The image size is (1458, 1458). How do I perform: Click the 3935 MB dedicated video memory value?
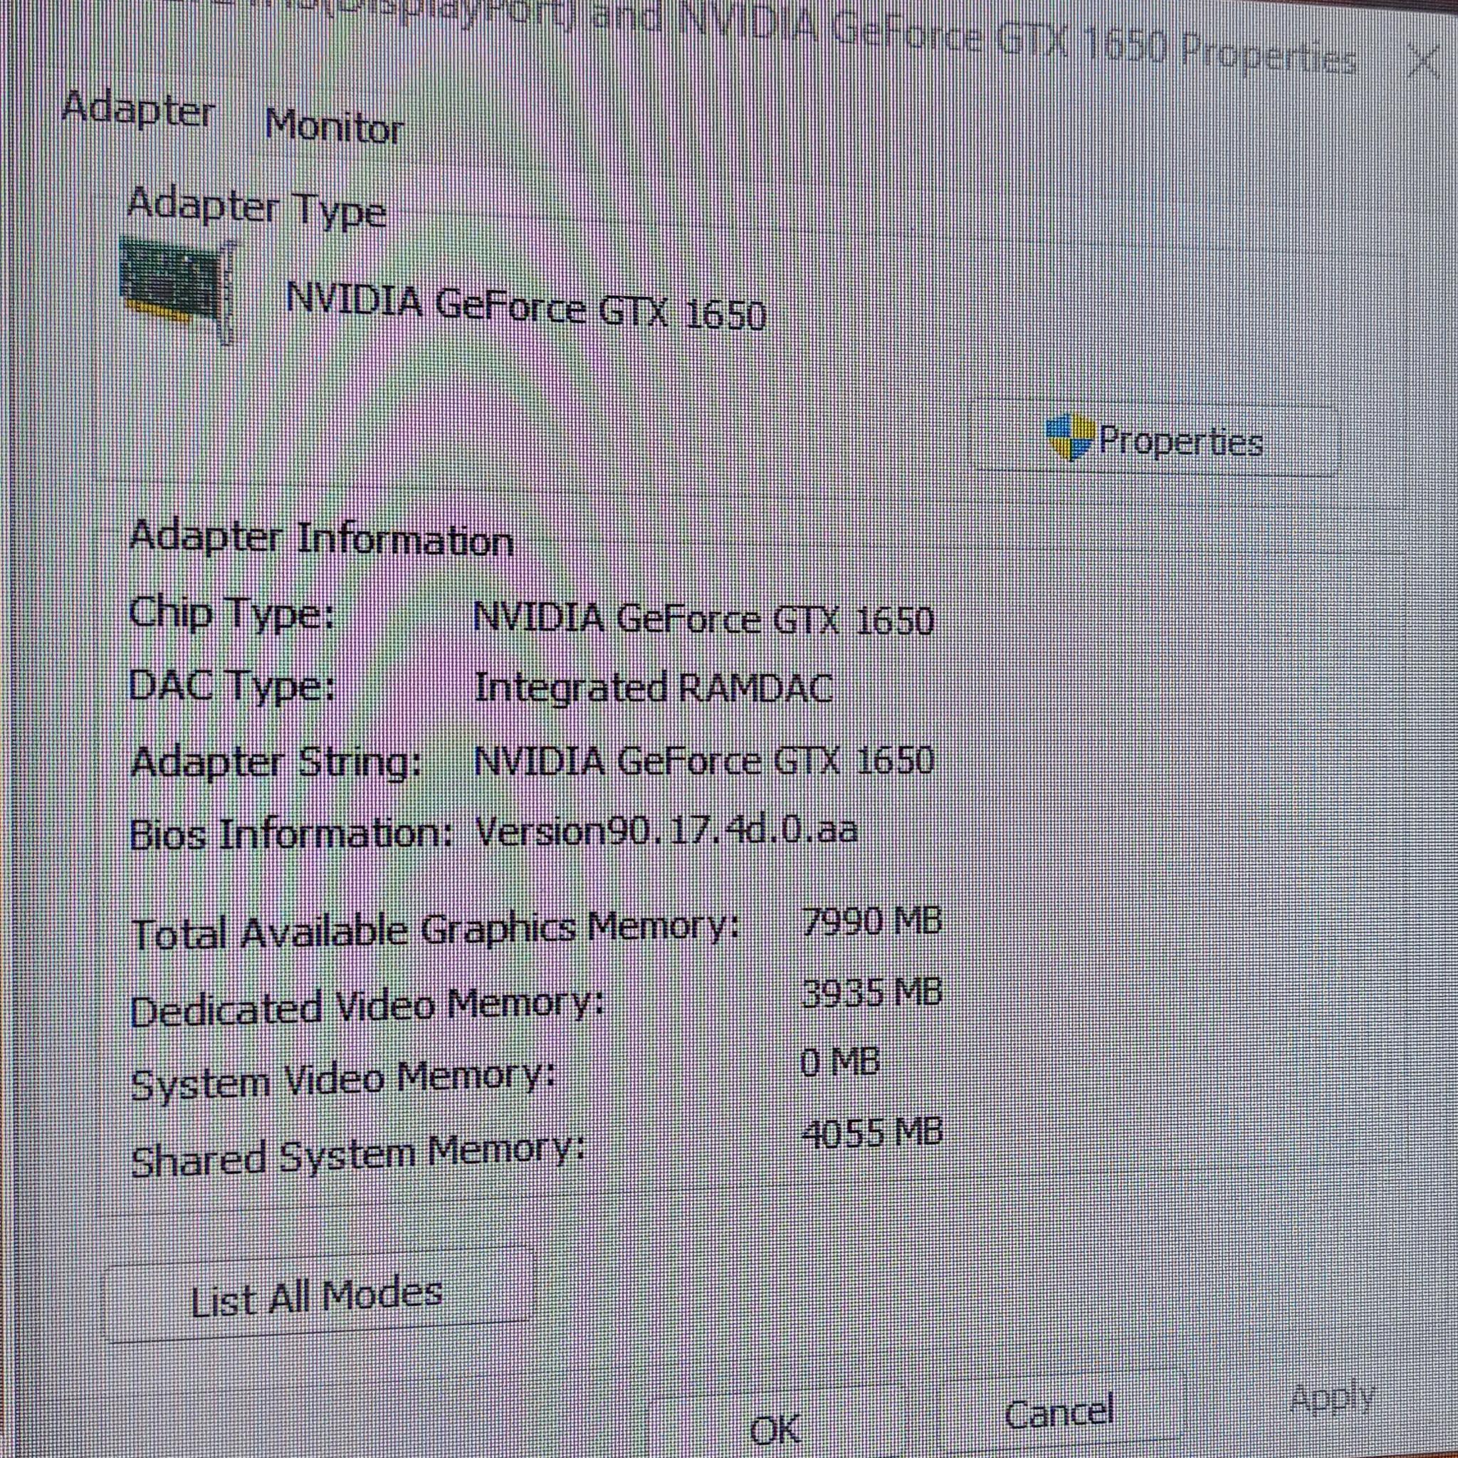871,992
